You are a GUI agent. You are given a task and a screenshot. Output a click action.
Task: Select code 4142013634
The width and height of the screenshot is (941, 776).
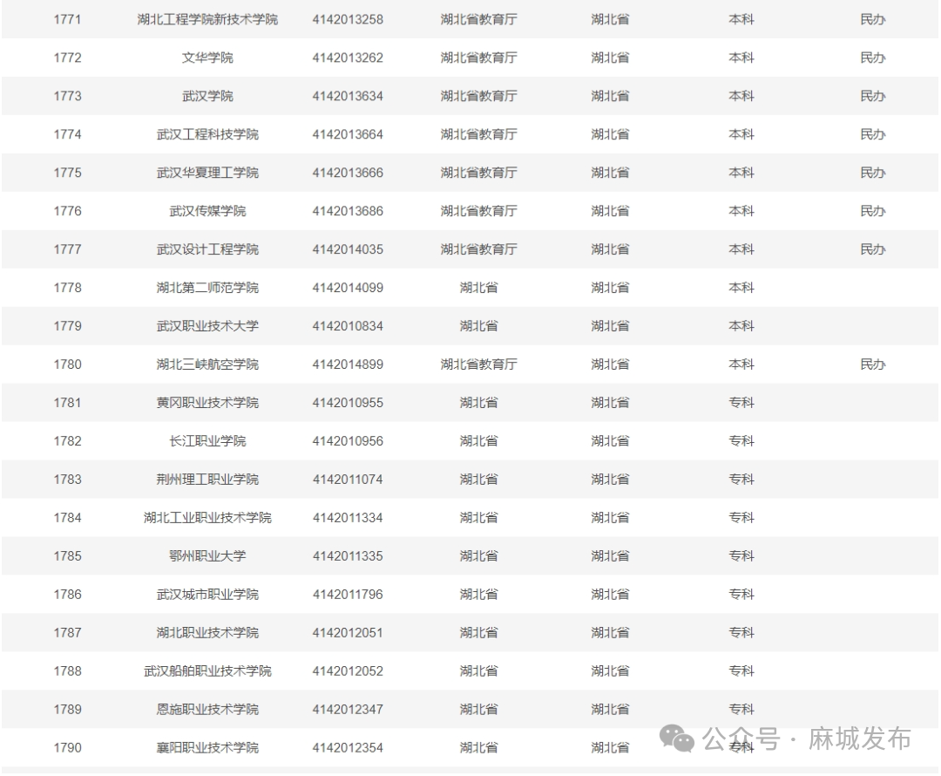click(x=348, y=96)
